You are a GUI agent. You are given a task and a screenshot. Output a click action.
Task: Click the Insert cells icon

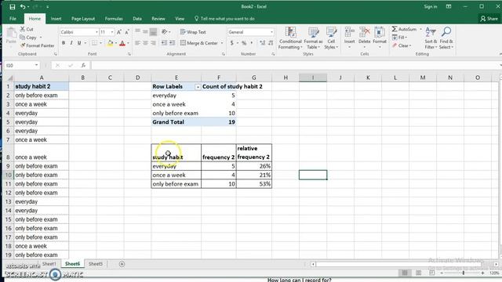pyautogui.click(x=349, y=33)
